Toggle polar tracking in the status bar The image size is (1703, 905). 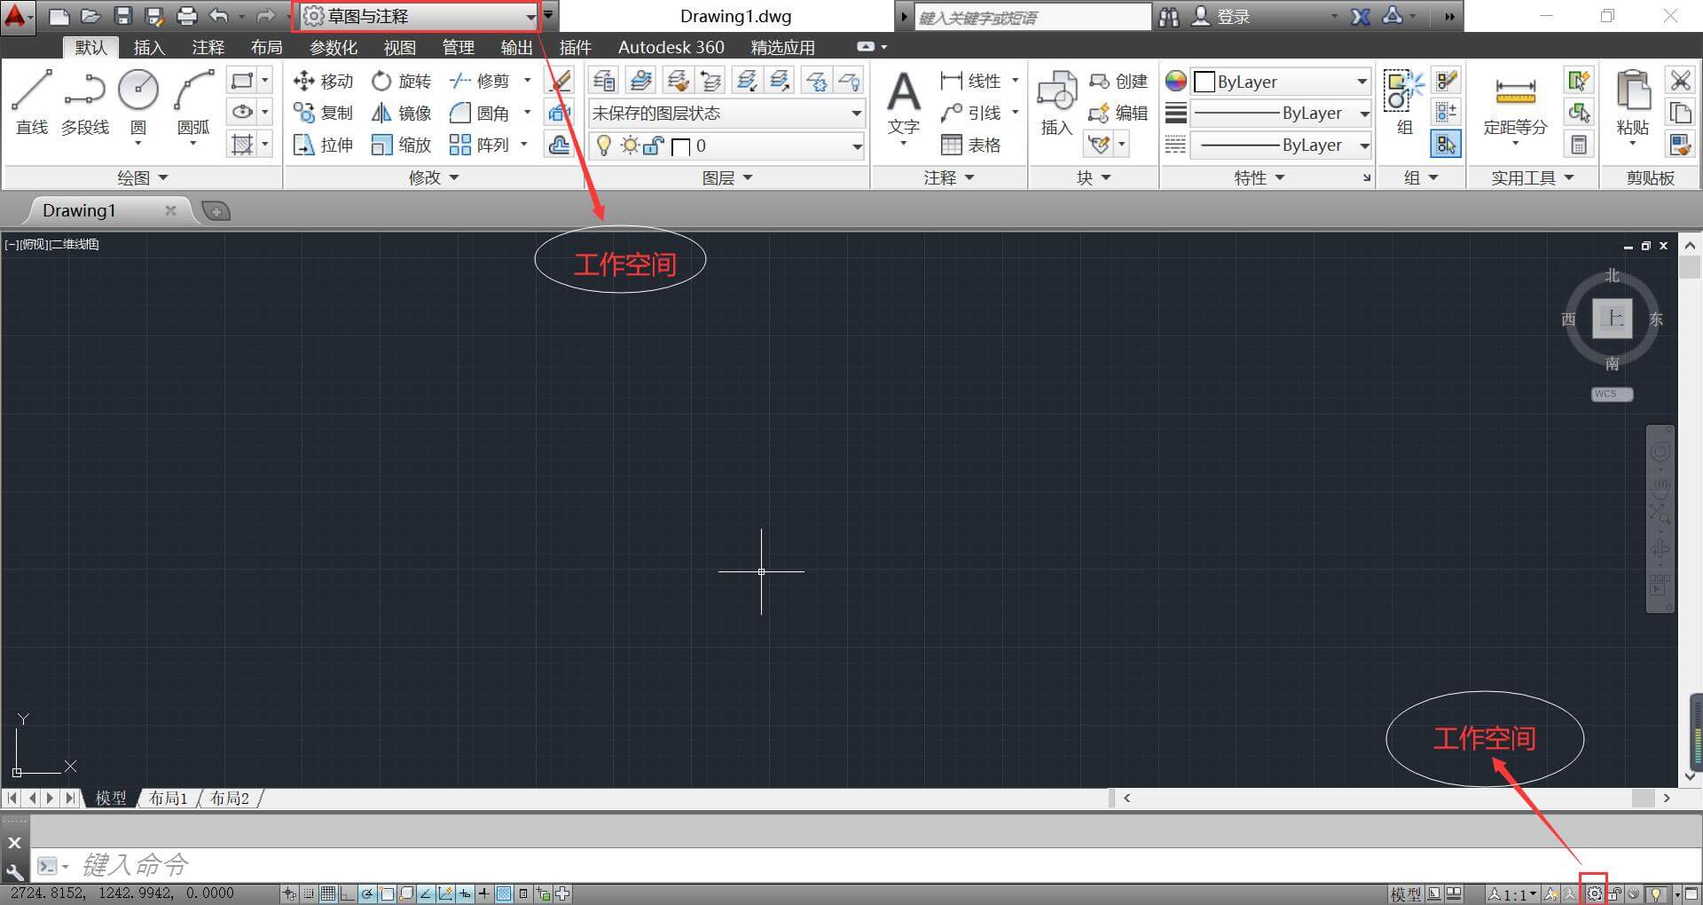(x=367, y=893)
